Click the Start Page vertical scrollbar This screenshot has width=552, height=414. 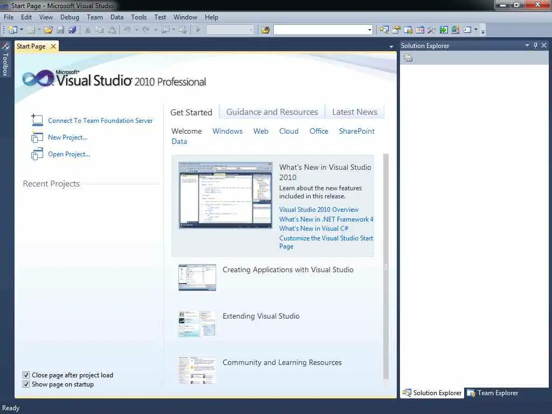(386, 266)
